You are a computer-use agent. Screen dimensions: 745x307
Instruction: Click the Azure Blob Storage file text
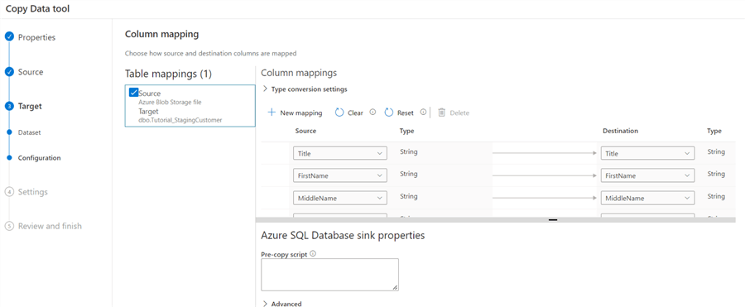(x=169, y=102)
